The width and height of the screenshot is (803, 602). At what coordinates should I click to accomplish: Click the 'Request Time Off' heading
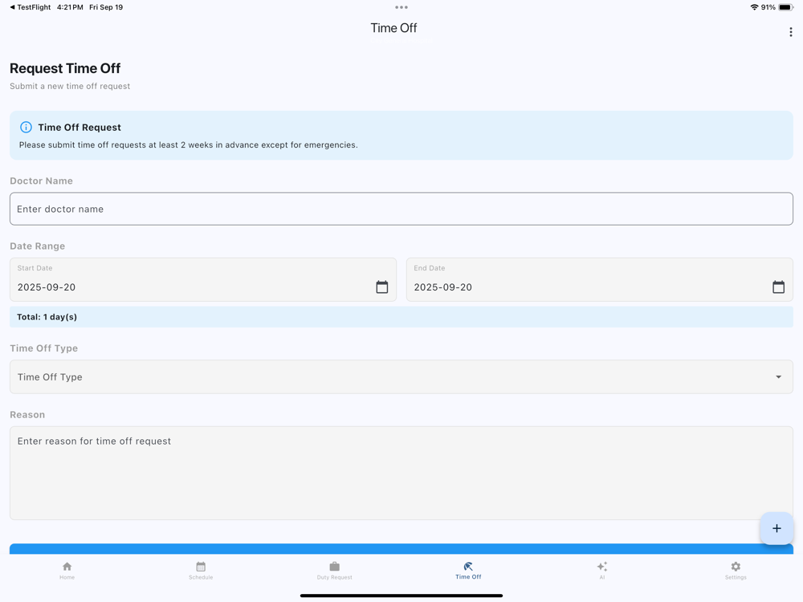(65, 68)
